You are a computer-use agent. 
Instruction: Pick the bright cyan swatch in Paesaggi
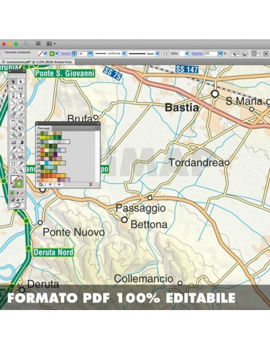click(x=47, y=163)
